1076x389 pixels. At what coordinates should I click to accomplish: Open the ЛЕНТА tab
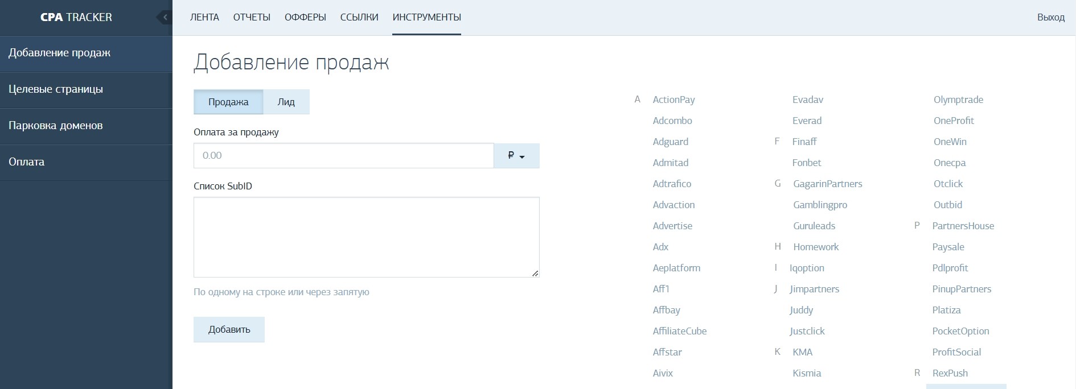point(204,17)
